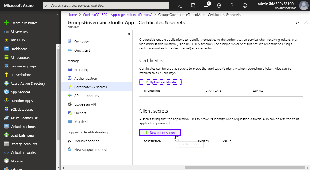Open Azure Active Directory from favorites
The image size is (310, 170).
click(x=28, y=83)
